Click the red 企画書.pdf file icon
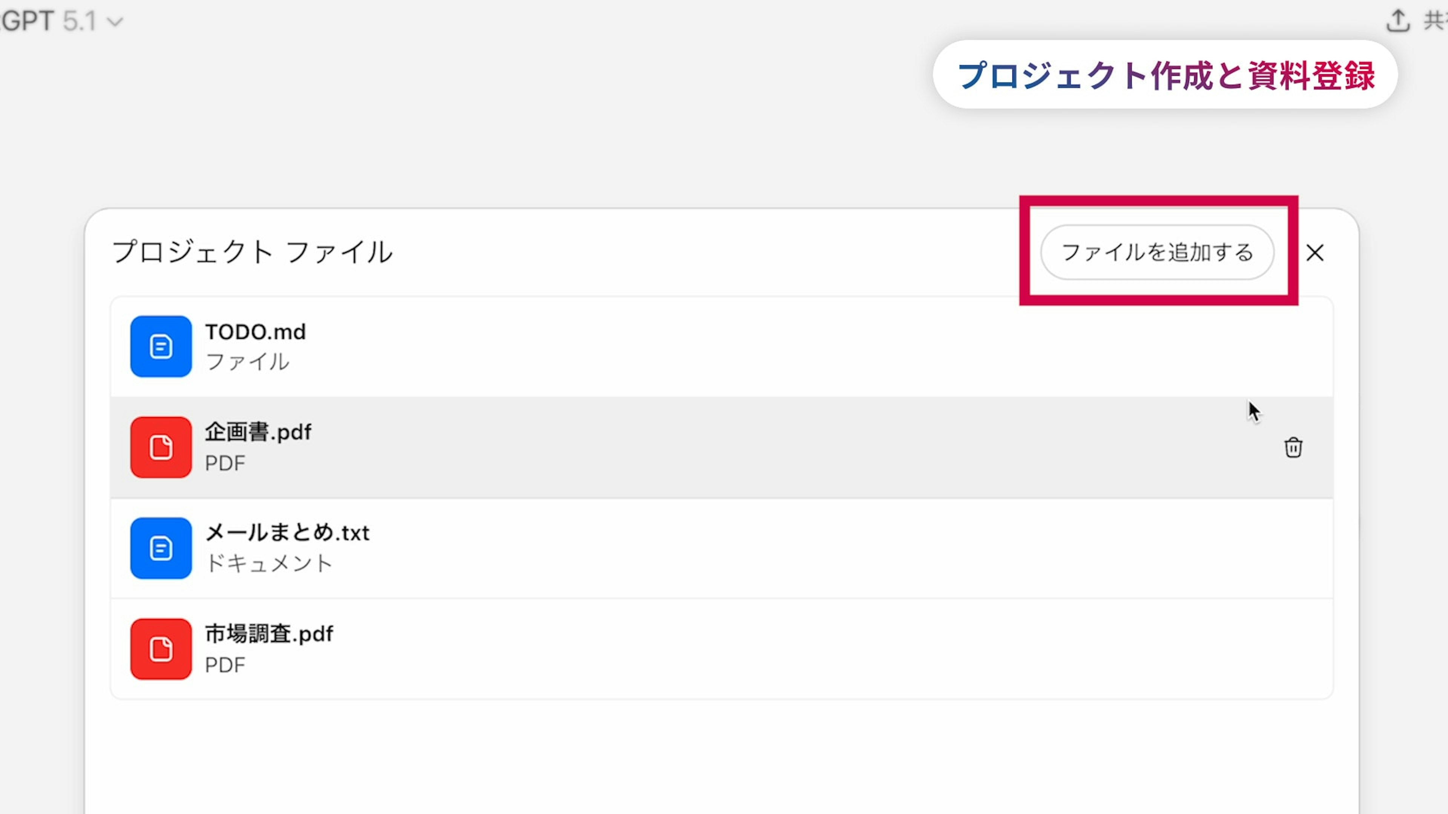The height and width of the screenshot is (814, 1448). (161, 447)
